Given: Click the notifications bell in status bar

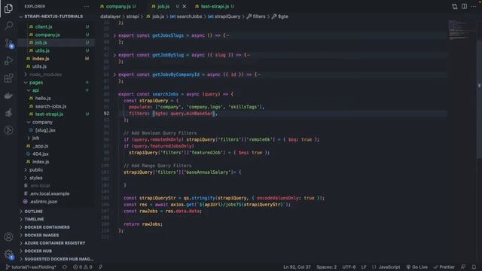Looking at the screenshot, I should 474,267.
